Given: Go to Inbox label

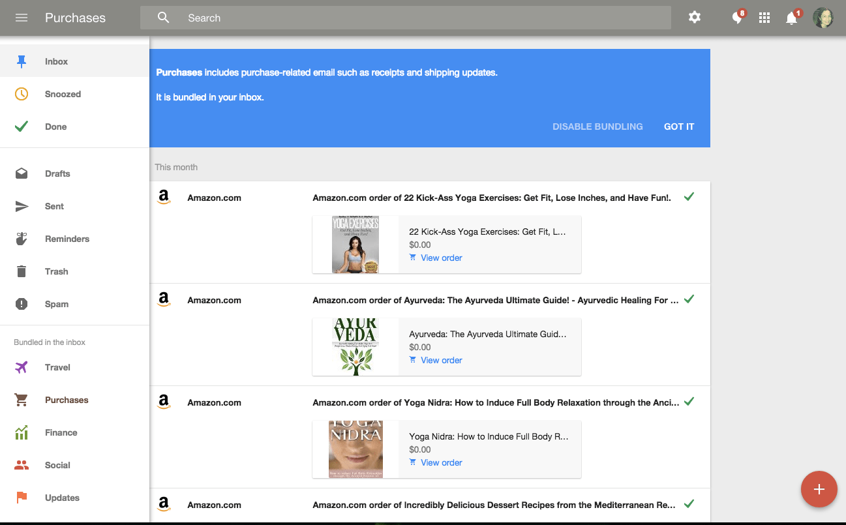Looking at the screenshot, I should (56, 61).
